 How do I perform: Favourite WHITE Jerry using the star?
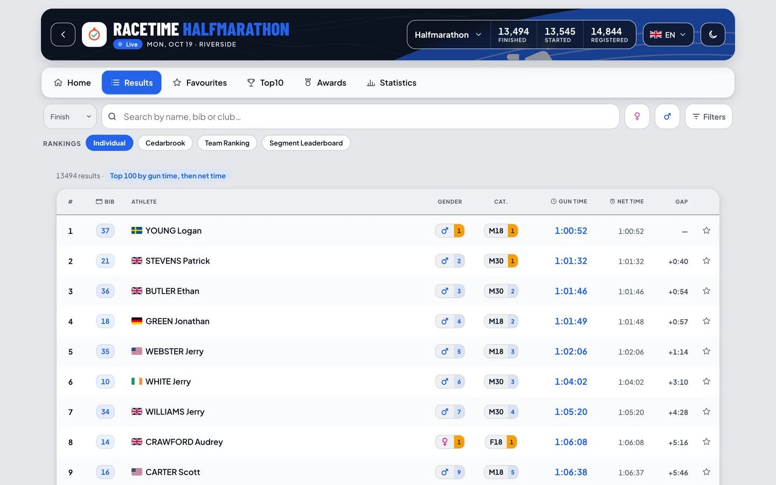click(706, 382)
